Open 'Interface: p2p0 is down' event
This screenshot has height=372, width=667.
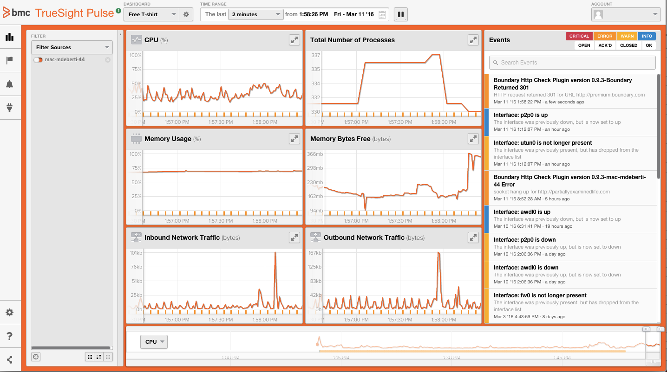[x=571, y=247]
